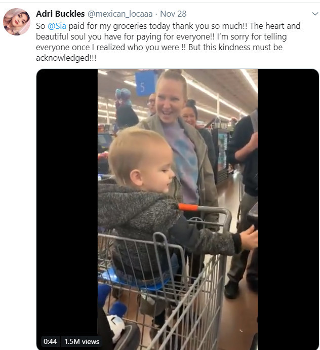Click the orange shopping cart handle
The image size is (320, 350).
[x=188, y=207]
